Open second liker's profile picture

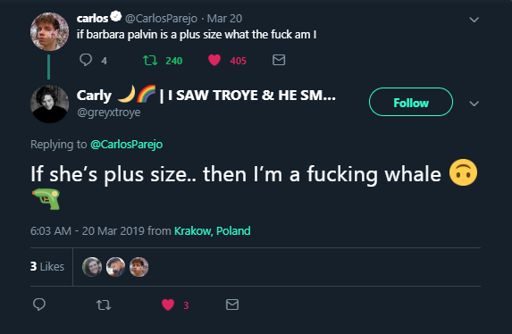(x=115, y=267)
